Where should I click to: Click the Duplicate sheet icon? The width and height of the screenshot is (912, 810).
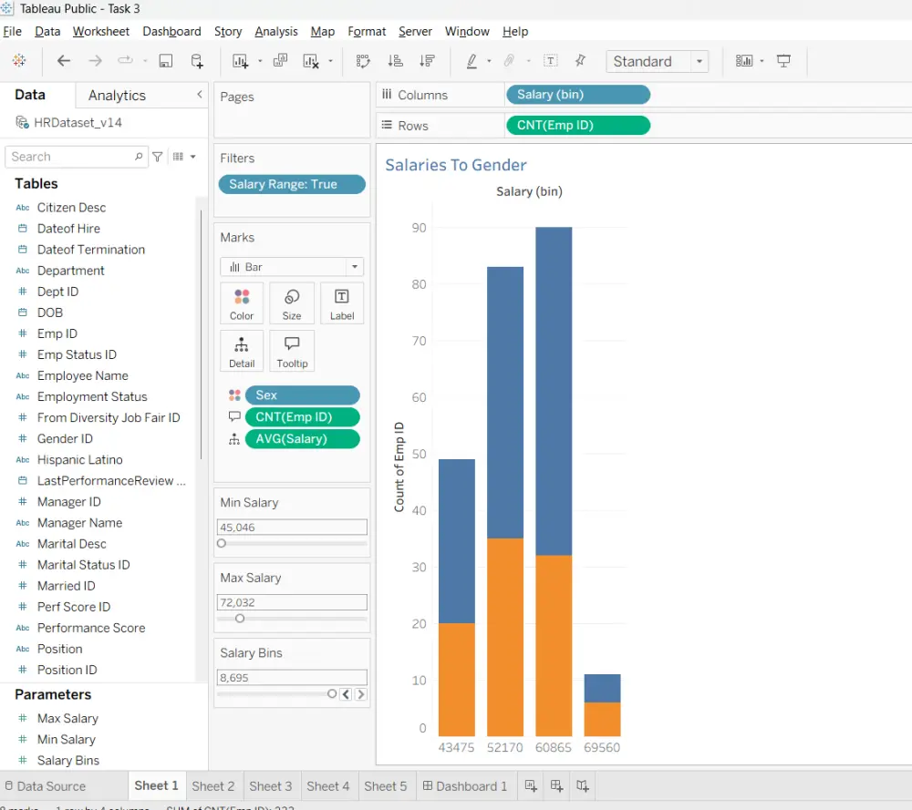tap(280, 60)
